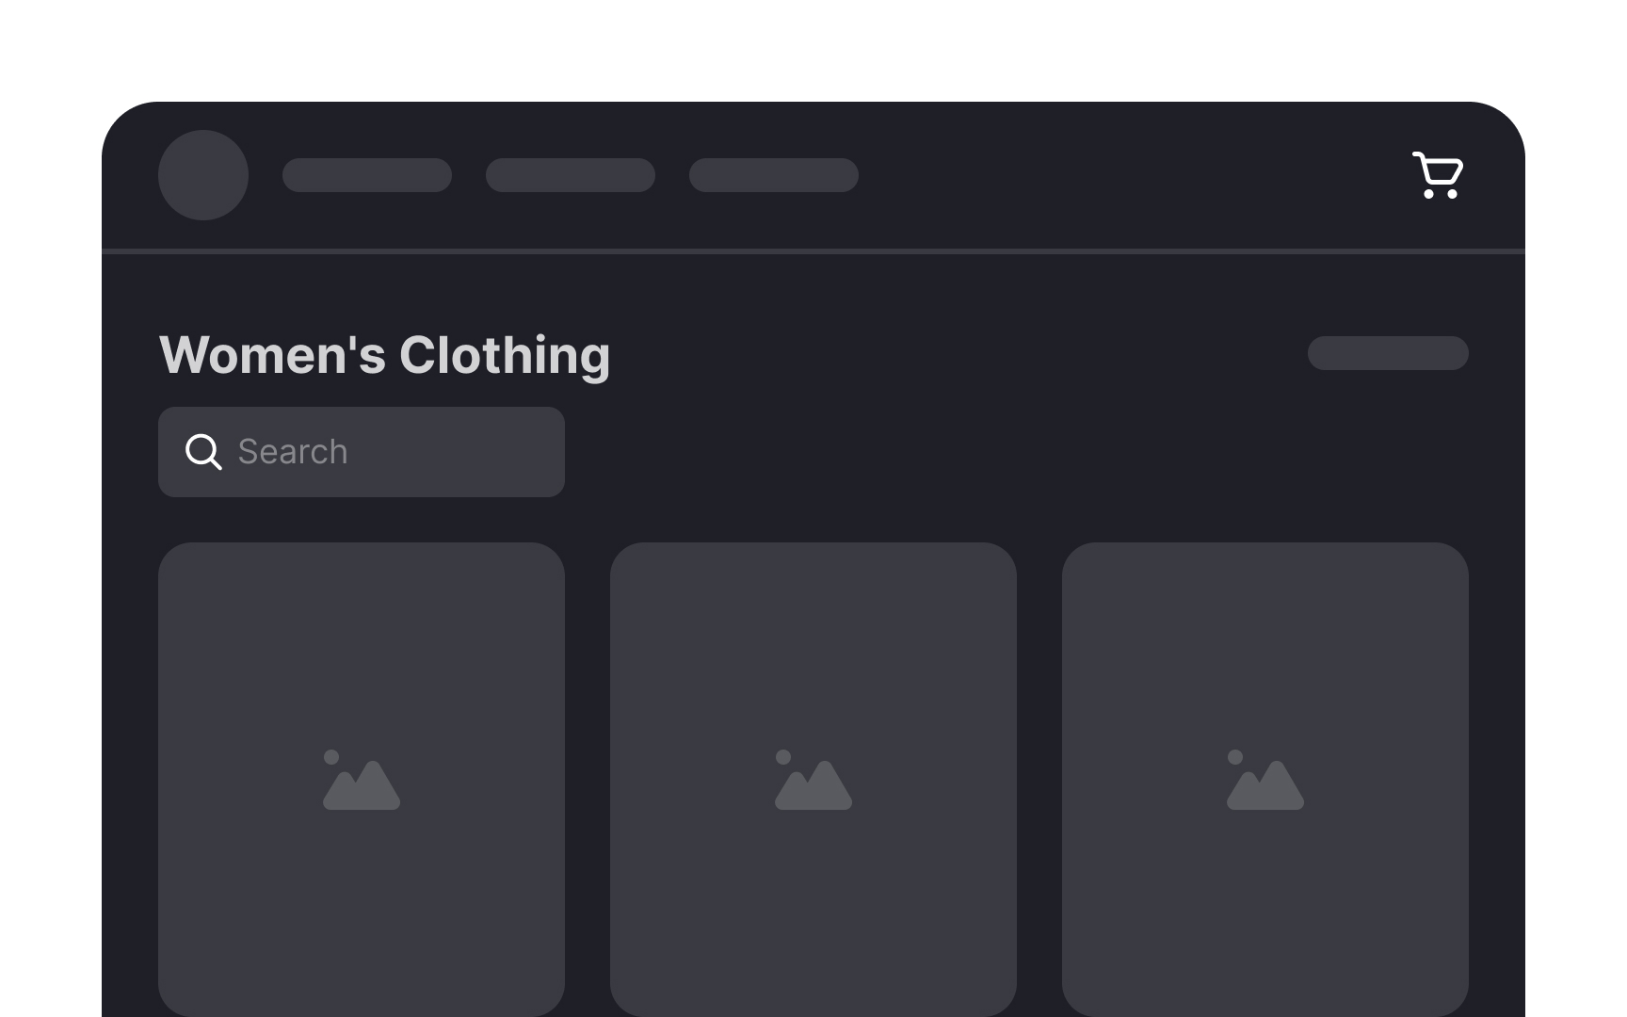
Task: Click the Women's Clothing heading
Action: coord(384,355)
